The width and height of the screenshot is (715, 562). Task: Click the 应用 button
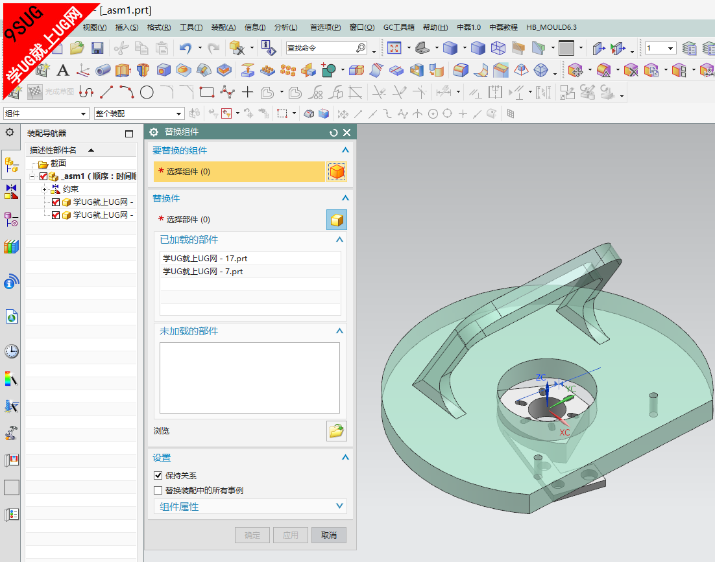coord(291,535)
